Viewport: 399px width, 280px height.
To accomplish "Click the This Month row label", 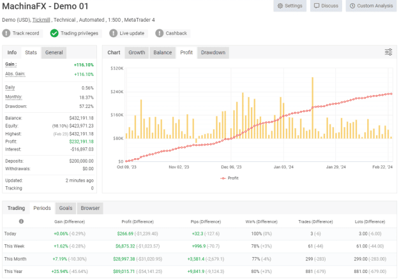I will (15, 259).
